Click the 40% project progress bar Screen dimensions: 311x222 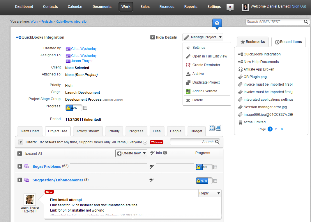(x=74, y=108)
